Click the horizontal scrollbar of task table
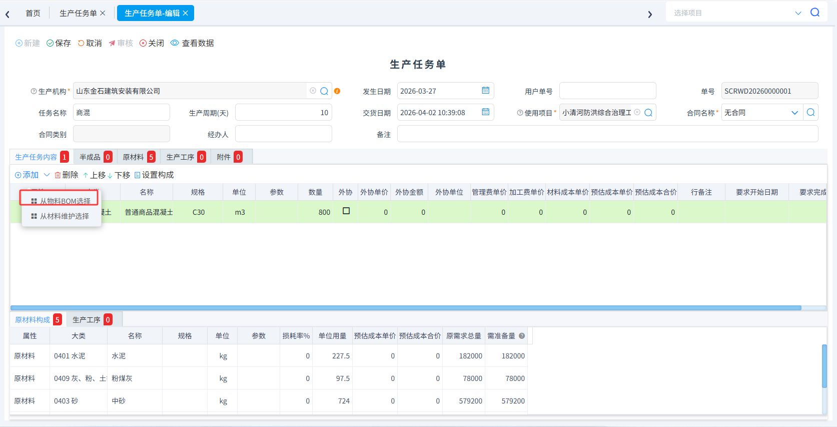837x427 pixels. click(x=406, y=308)
